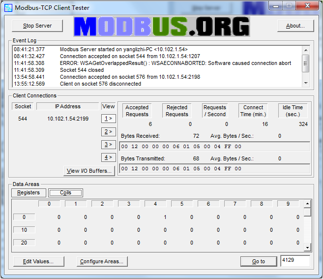Switch to the Coils data area
This screenshot has width=323, height=279.
(x=65, y=192)
